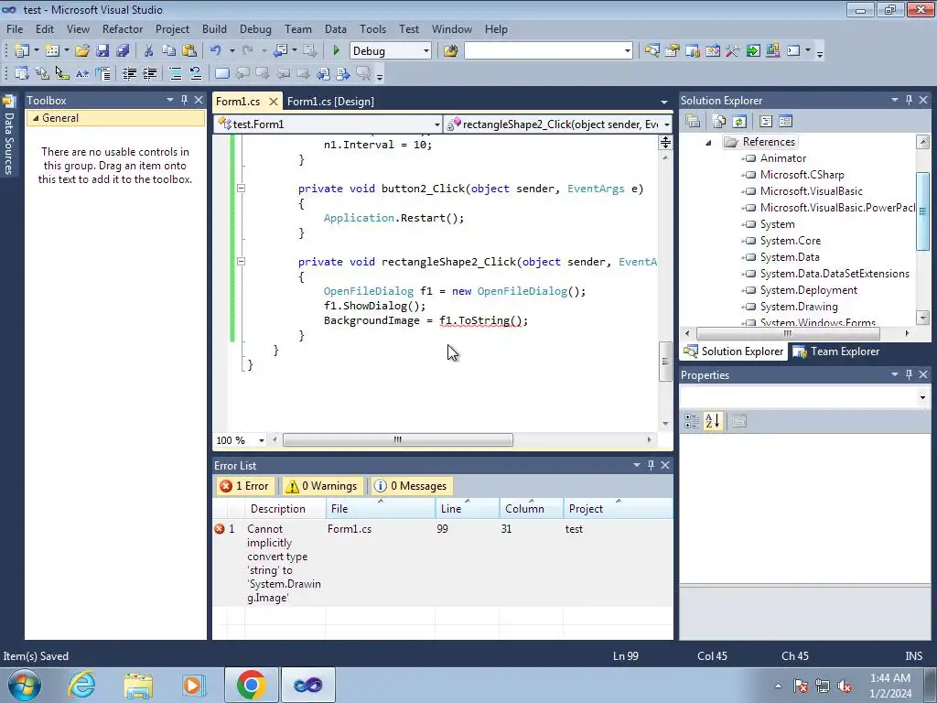Open the Refactor menu

[x=123, y=28]
